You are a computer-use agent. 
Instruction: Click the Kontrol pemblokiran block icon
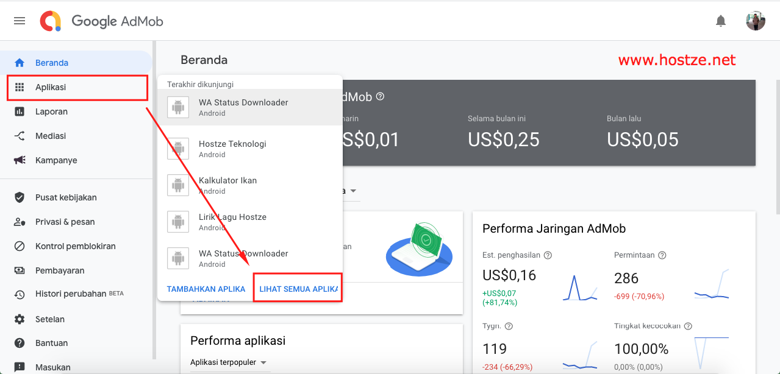coord(20,246)
